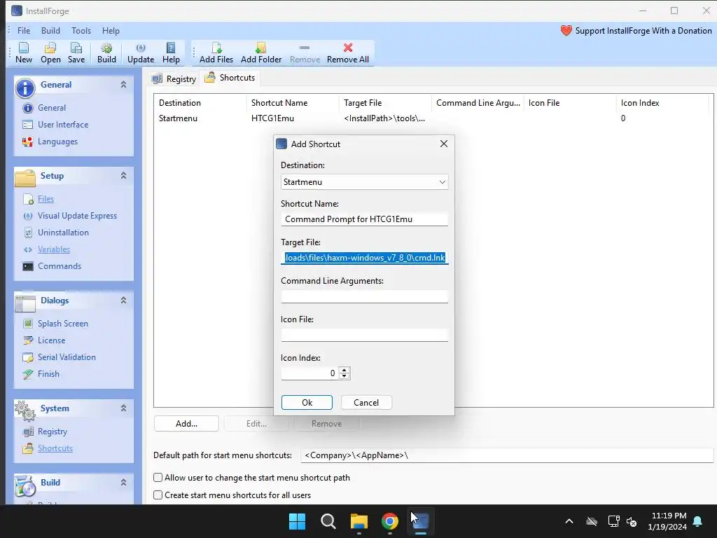This screenshot has height=538, width=717.
Task: Collapse the Dialogs sidebar panel
Action: coord(123,301)
